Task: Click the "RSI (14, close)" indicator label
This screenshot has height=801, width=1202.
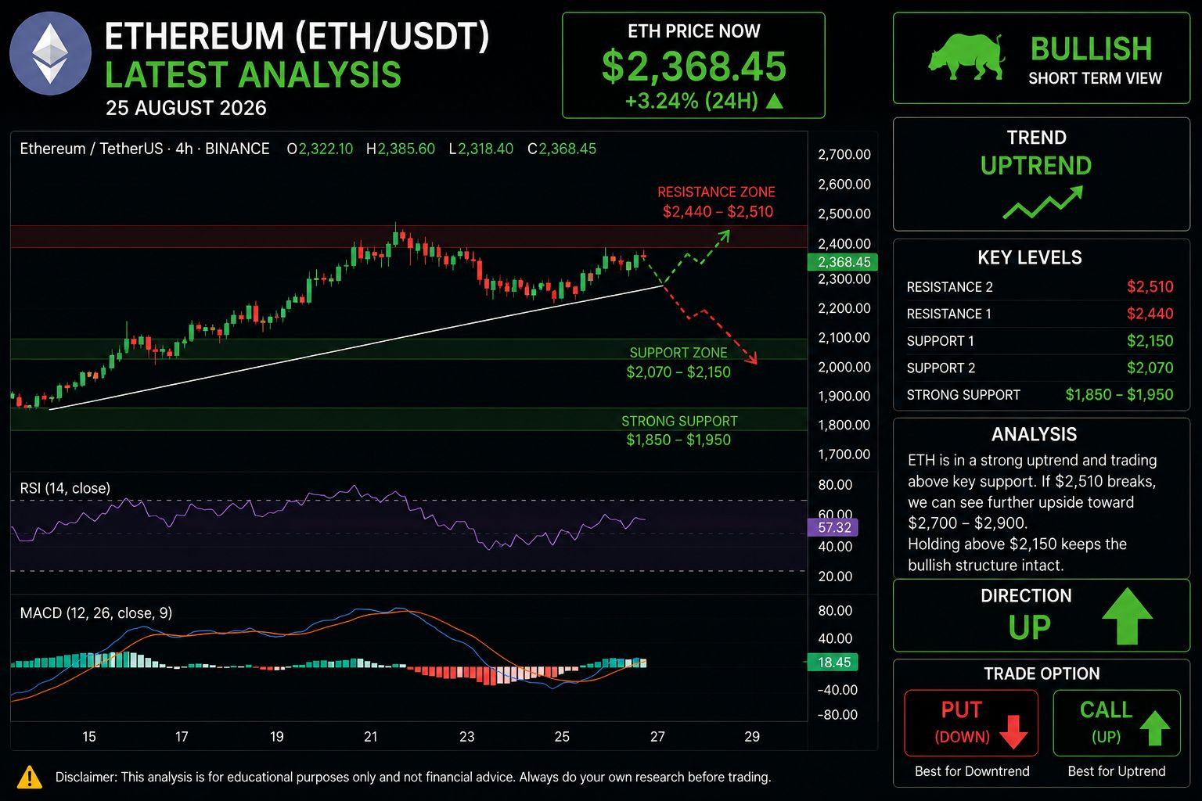Action: point(65,488)
